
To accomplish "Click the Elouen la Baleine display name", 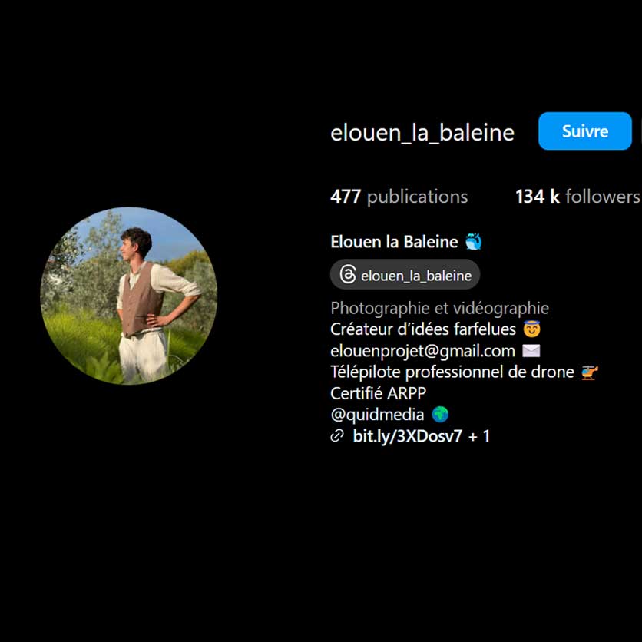I will (x=394, y=242).
